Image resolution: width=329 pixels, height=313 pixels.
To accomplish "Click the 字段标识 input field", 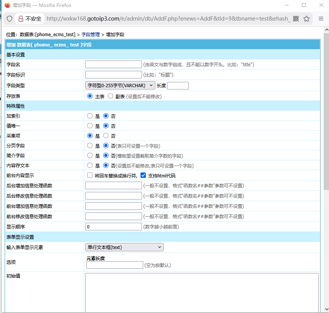I will tap(113, 75).
